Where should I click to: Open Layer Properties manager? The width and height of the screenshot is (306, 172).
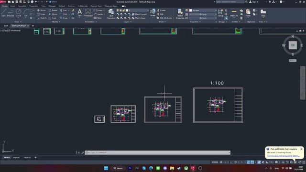pos(111,14)
